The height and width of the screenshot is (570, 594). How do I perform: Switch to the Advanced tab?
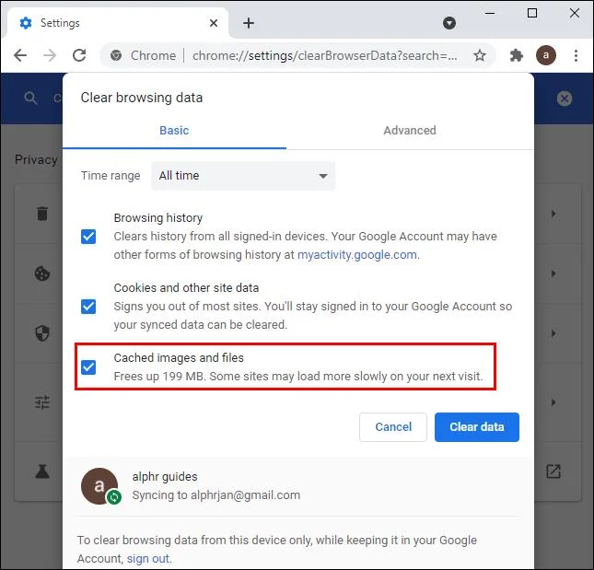click(x=410, y=130)
